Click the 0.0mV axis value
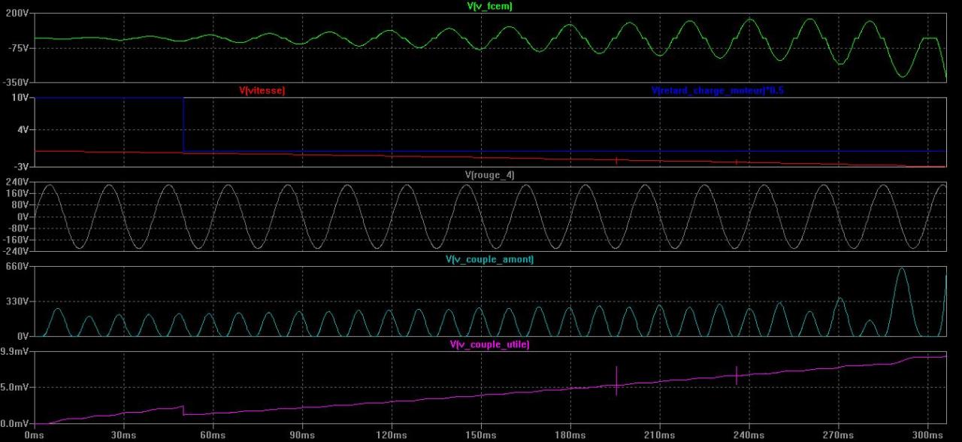Image resolution: width=962 pixels, height=442 pixels. point(15,424)
